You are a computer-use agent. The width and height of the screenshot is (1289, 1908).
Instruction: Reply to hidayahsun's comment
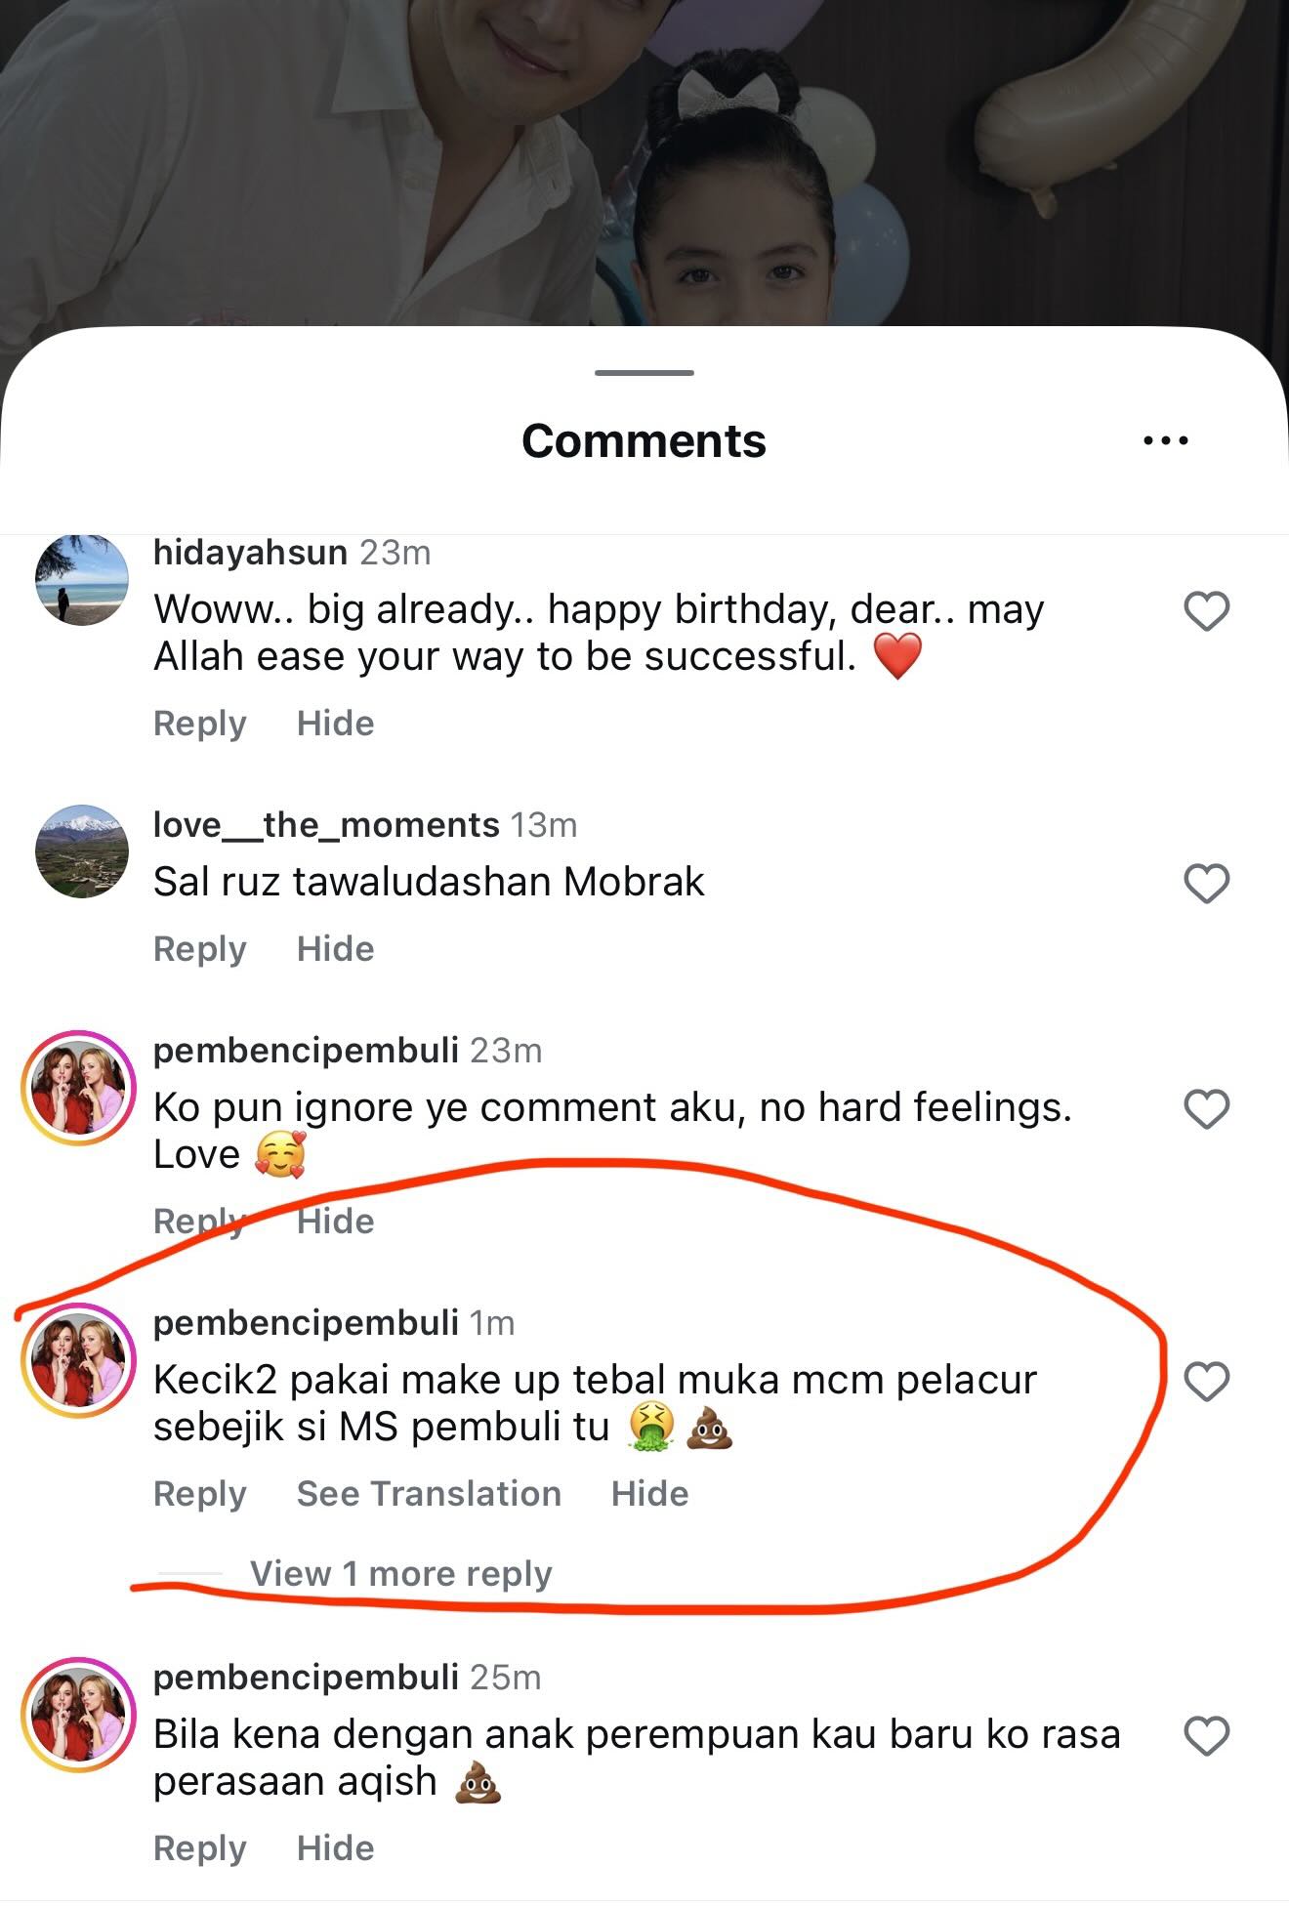(x=200, y=724)
